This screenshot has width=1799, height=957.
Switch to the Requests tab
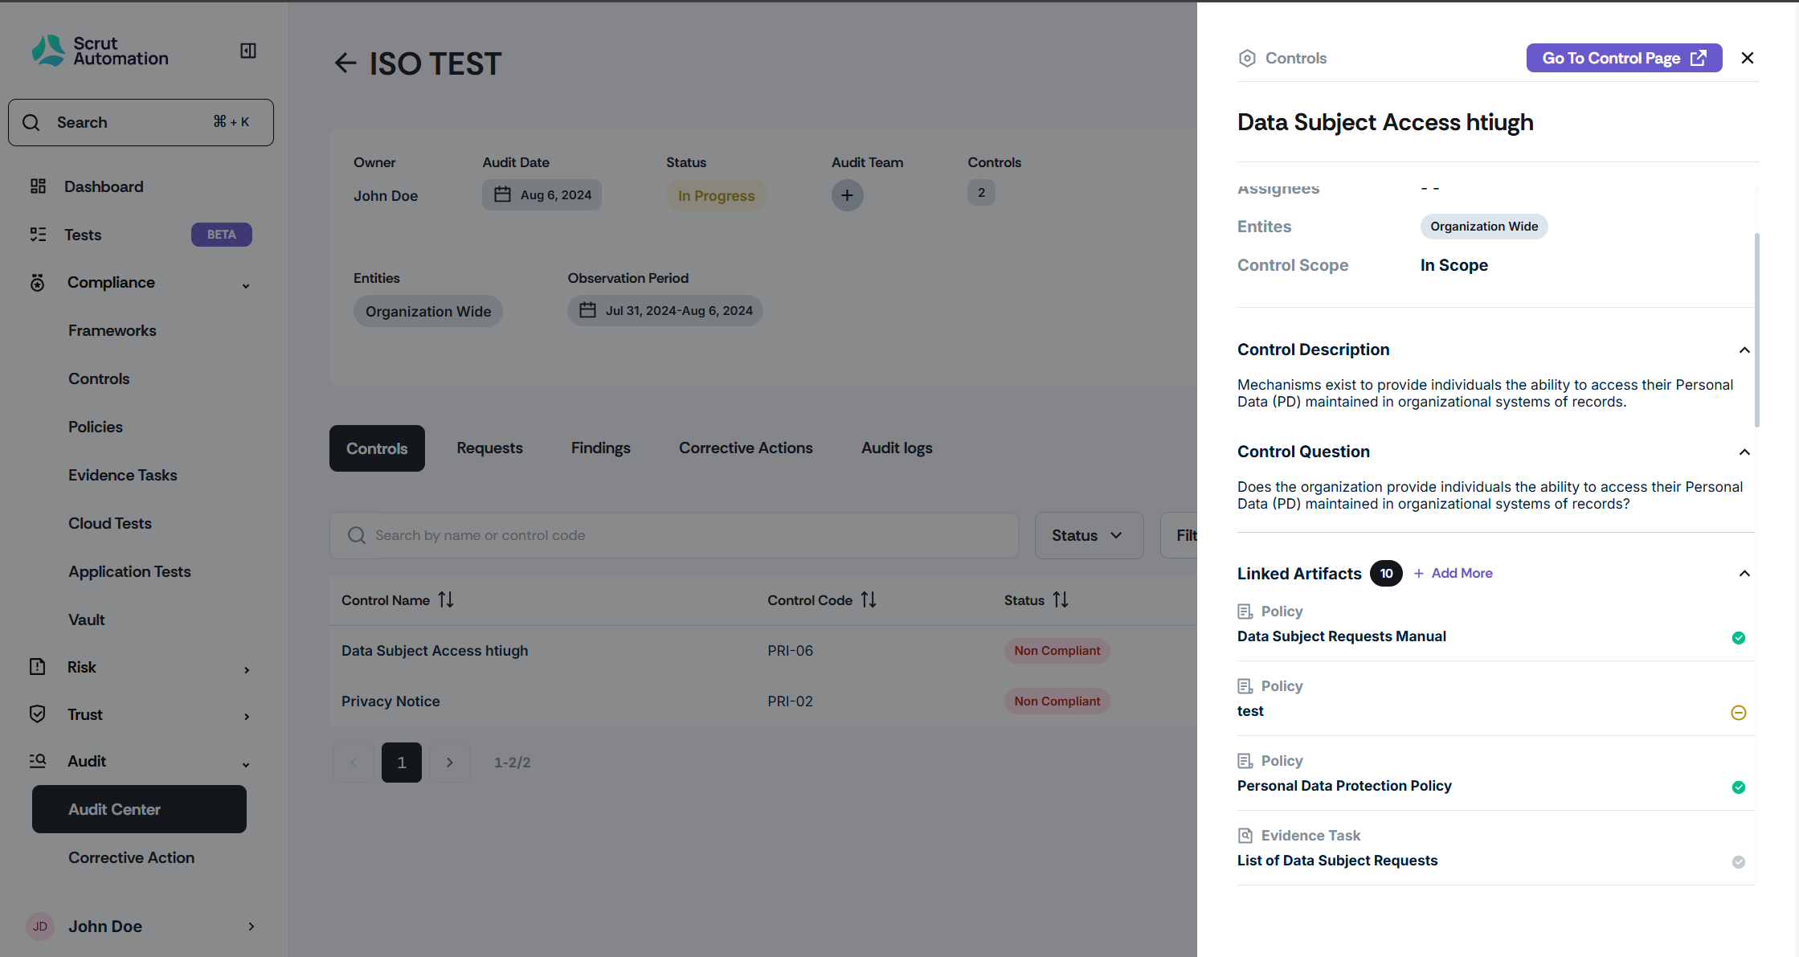coord(489,448)
